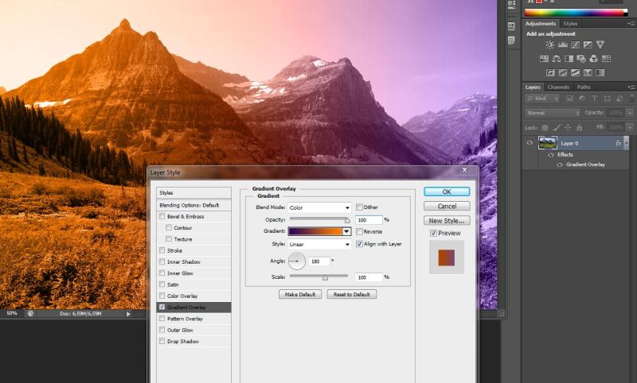637x383 pixels.
Task: Click the Reset to Default button
Action: pyautogui.click(x=351, y=294)
